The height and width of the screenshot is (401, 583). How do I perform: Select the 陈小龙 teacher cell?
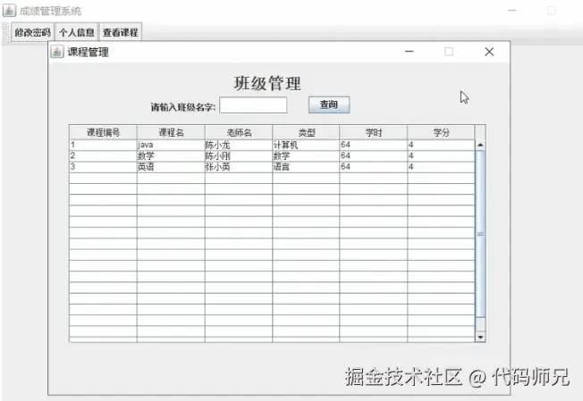pyautogui.click(x=239, y=145)
